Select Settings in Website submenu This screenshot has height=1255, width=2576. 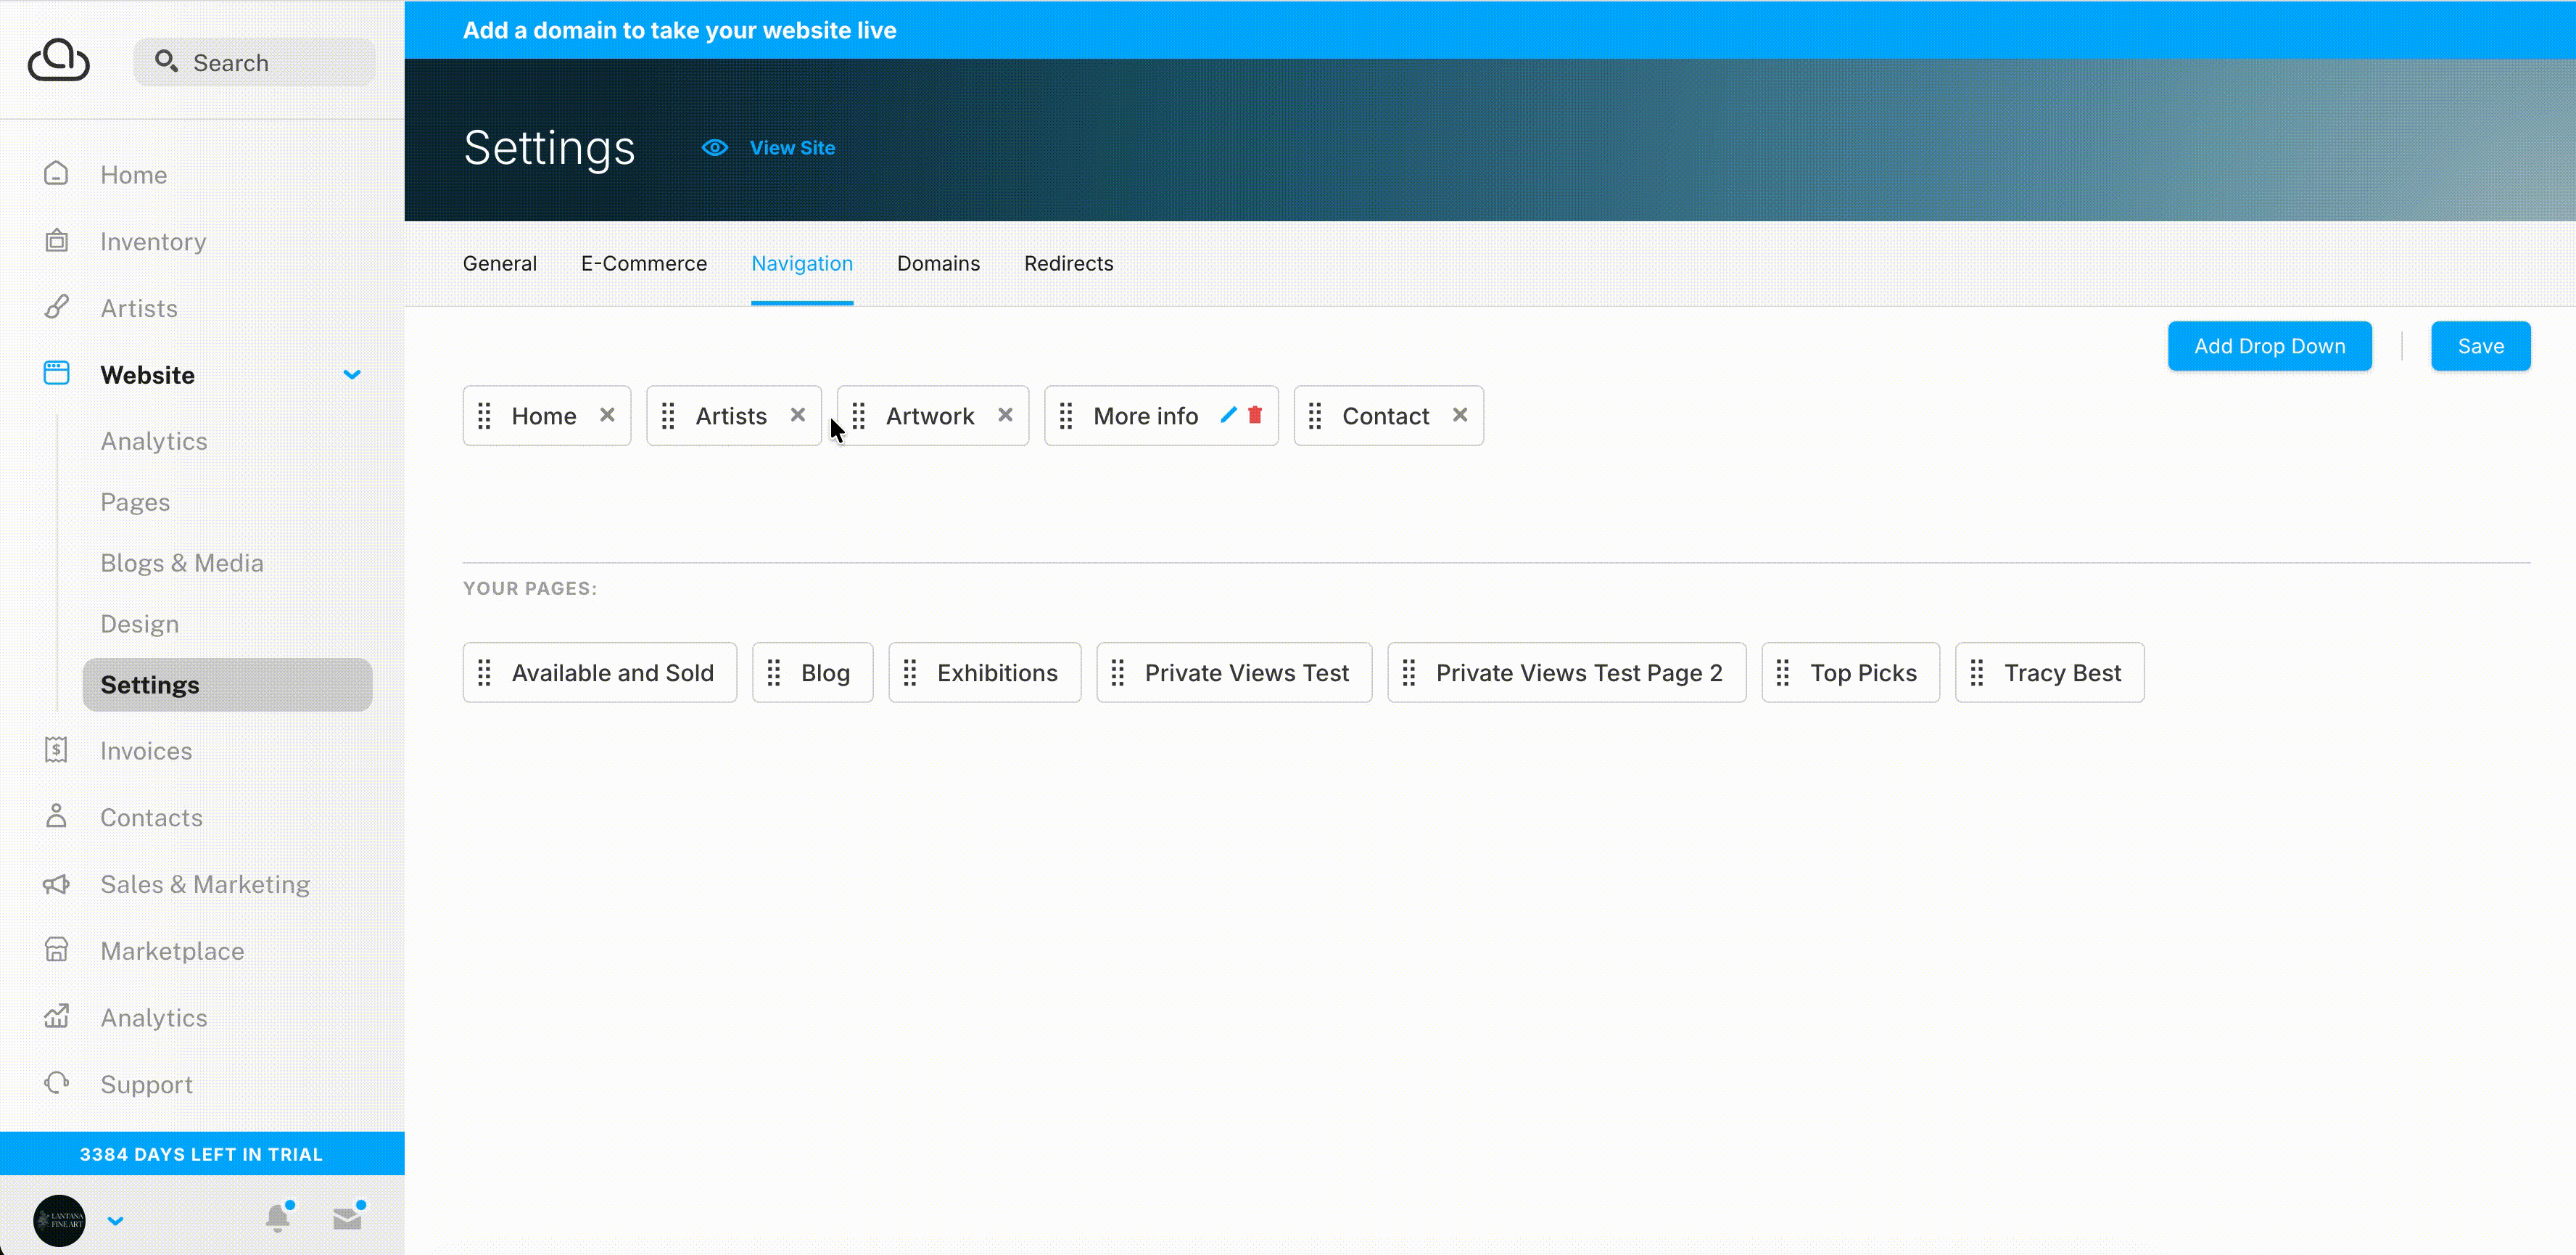227,685
